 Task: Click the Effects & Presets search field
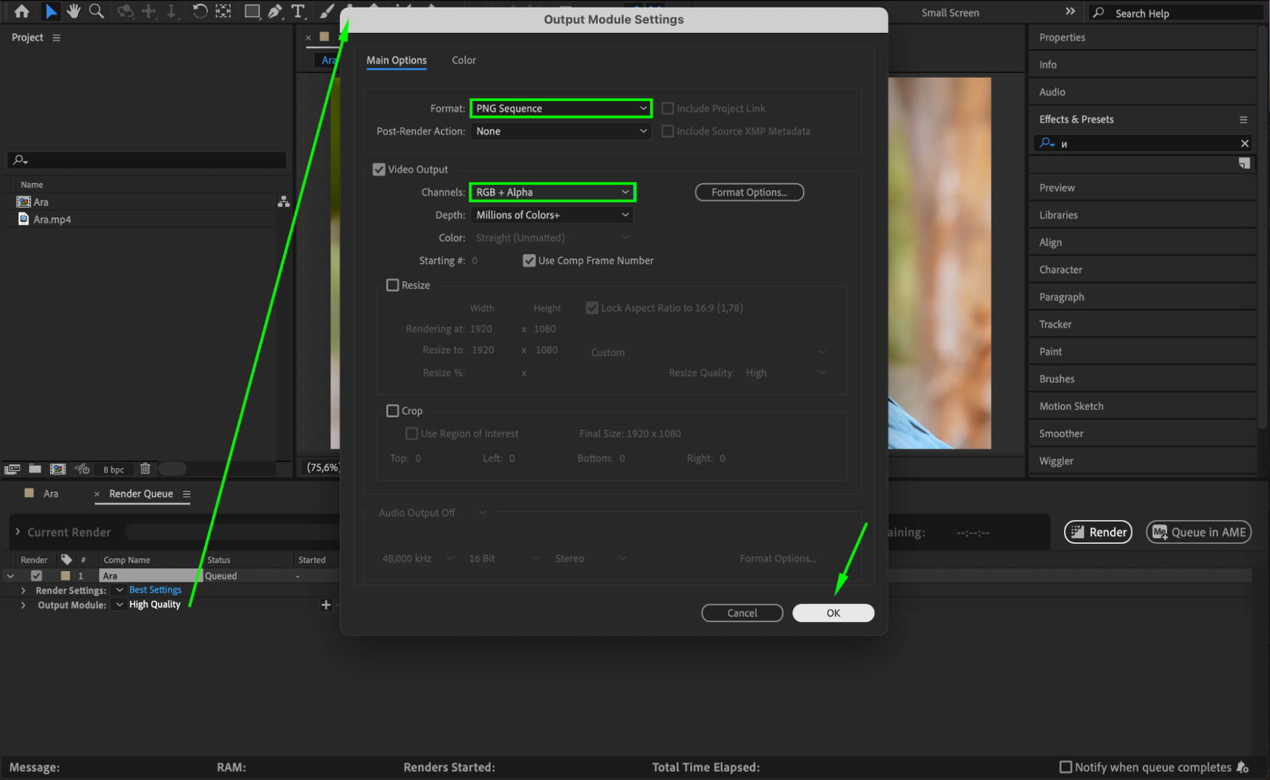1144,144
